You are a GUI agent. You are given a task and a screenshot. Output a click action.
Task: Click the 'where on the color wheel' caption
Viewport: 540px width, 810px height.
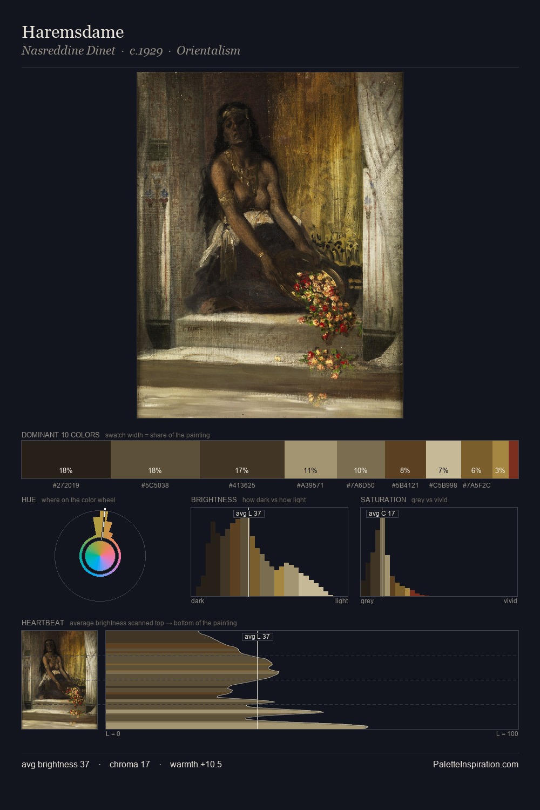point(78,500)
